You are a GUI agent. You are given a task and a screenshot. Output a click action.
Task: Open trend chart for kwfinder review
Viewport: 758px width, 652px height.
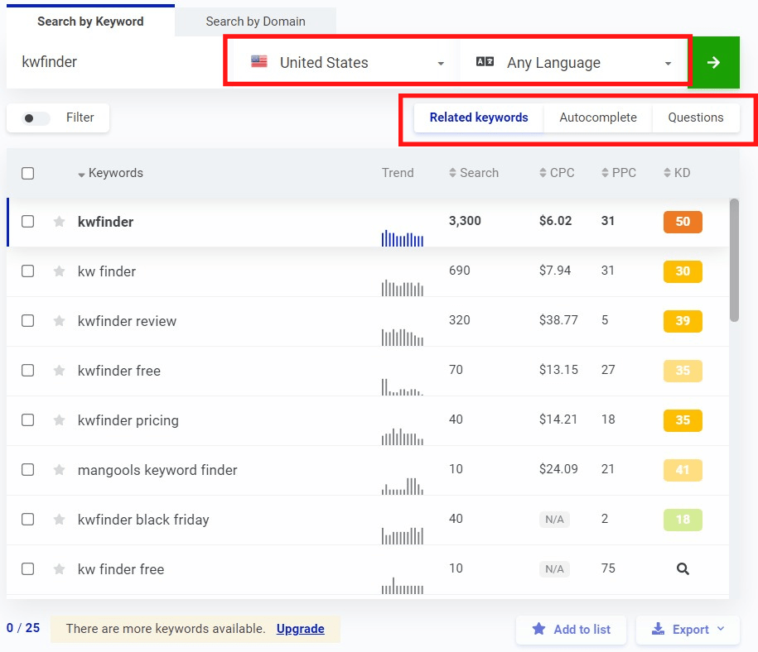point(403,337)
